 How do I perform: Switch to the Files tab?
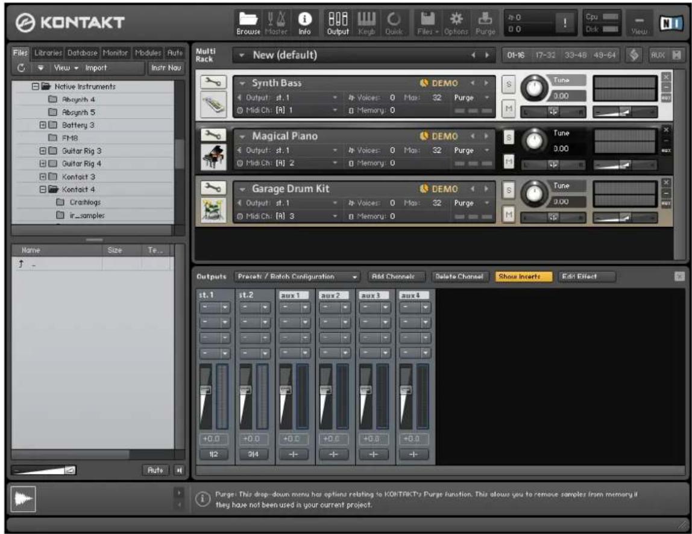20,53
